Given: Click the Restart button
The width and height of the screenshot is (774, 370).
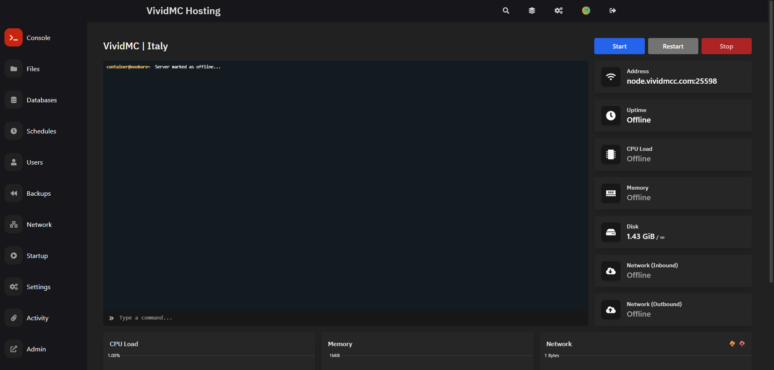Looking at the screenshot, I should tap(673, 46).
